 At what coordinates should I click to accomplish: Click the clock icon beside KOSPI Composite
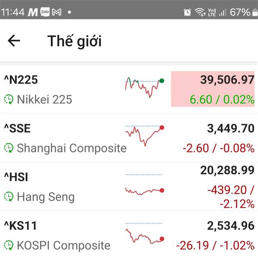click(9, 245)
